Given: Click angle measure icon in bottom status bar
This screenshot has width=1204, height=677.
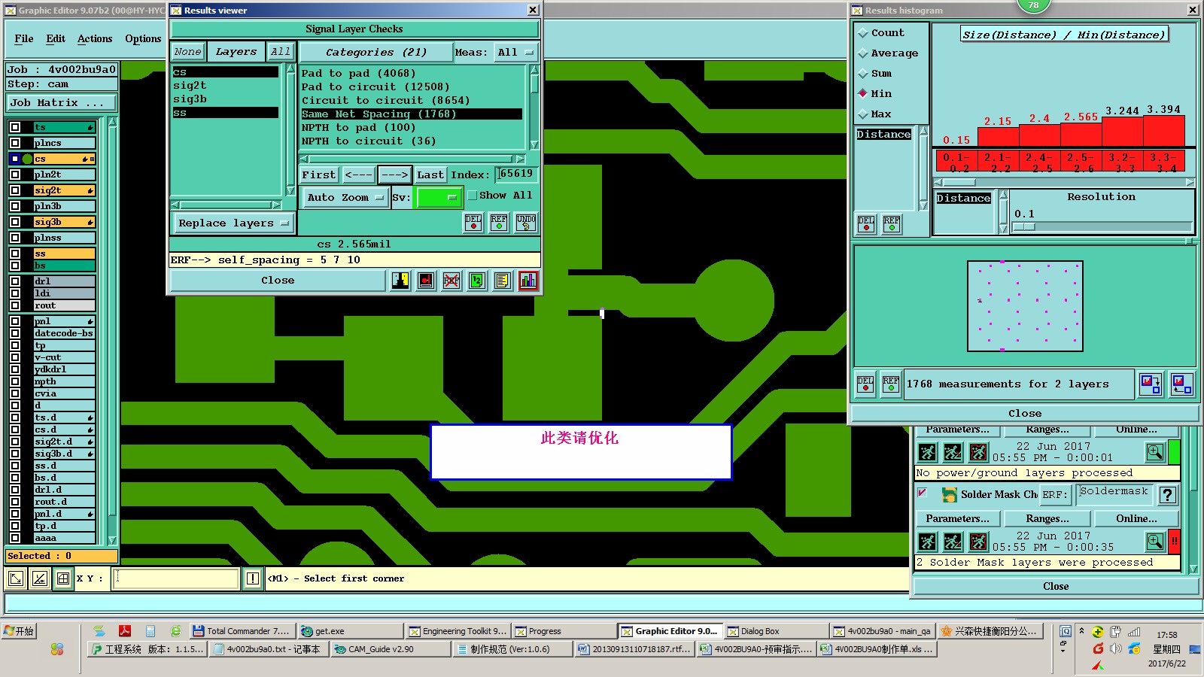Looking at the screenshot, I should click(40, 578).
